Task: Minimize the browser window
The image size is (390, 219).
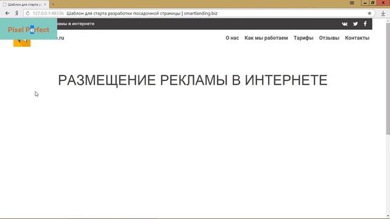Action: pyautogui.click(x=365, y=2)
